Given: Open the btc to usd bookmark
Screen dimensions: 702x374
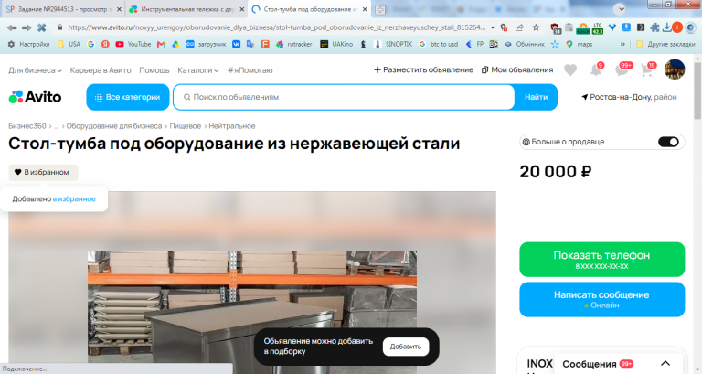Looking at the screenshot, I should click(439, 44).
